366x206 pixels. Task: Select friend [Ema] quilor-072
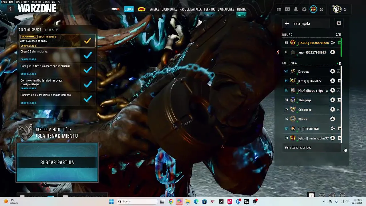pyautogui.click(x=311, y=81)
